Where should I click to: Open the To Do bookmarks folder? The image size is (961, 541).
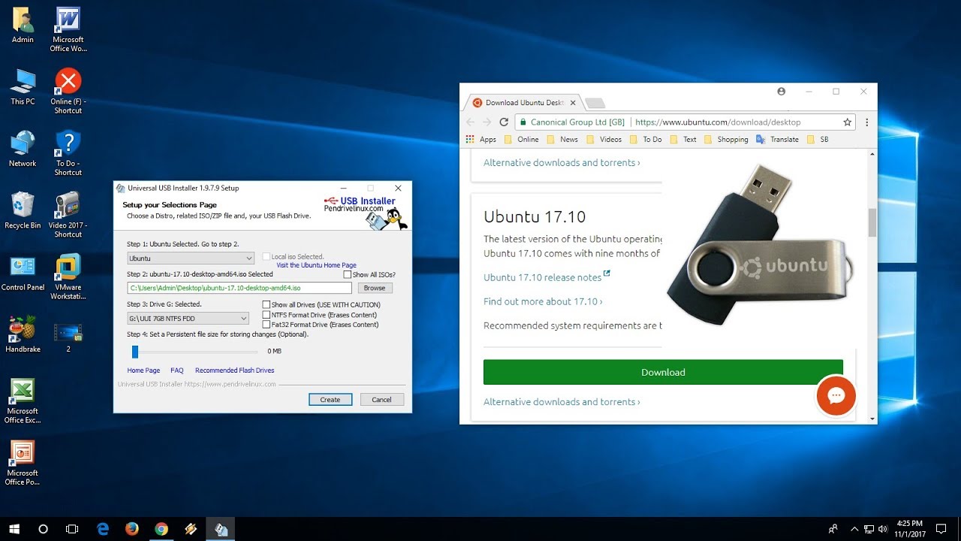click(646, 139)
